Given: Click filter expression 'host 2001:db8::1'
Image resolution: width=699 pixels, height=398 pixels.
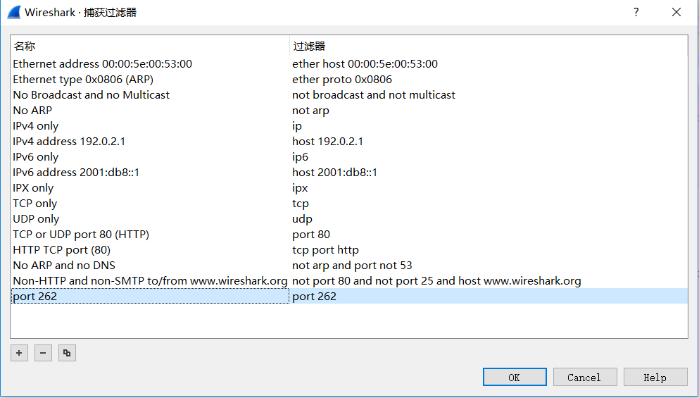Looking at the screenshot, I should click(x=335, y=172).
